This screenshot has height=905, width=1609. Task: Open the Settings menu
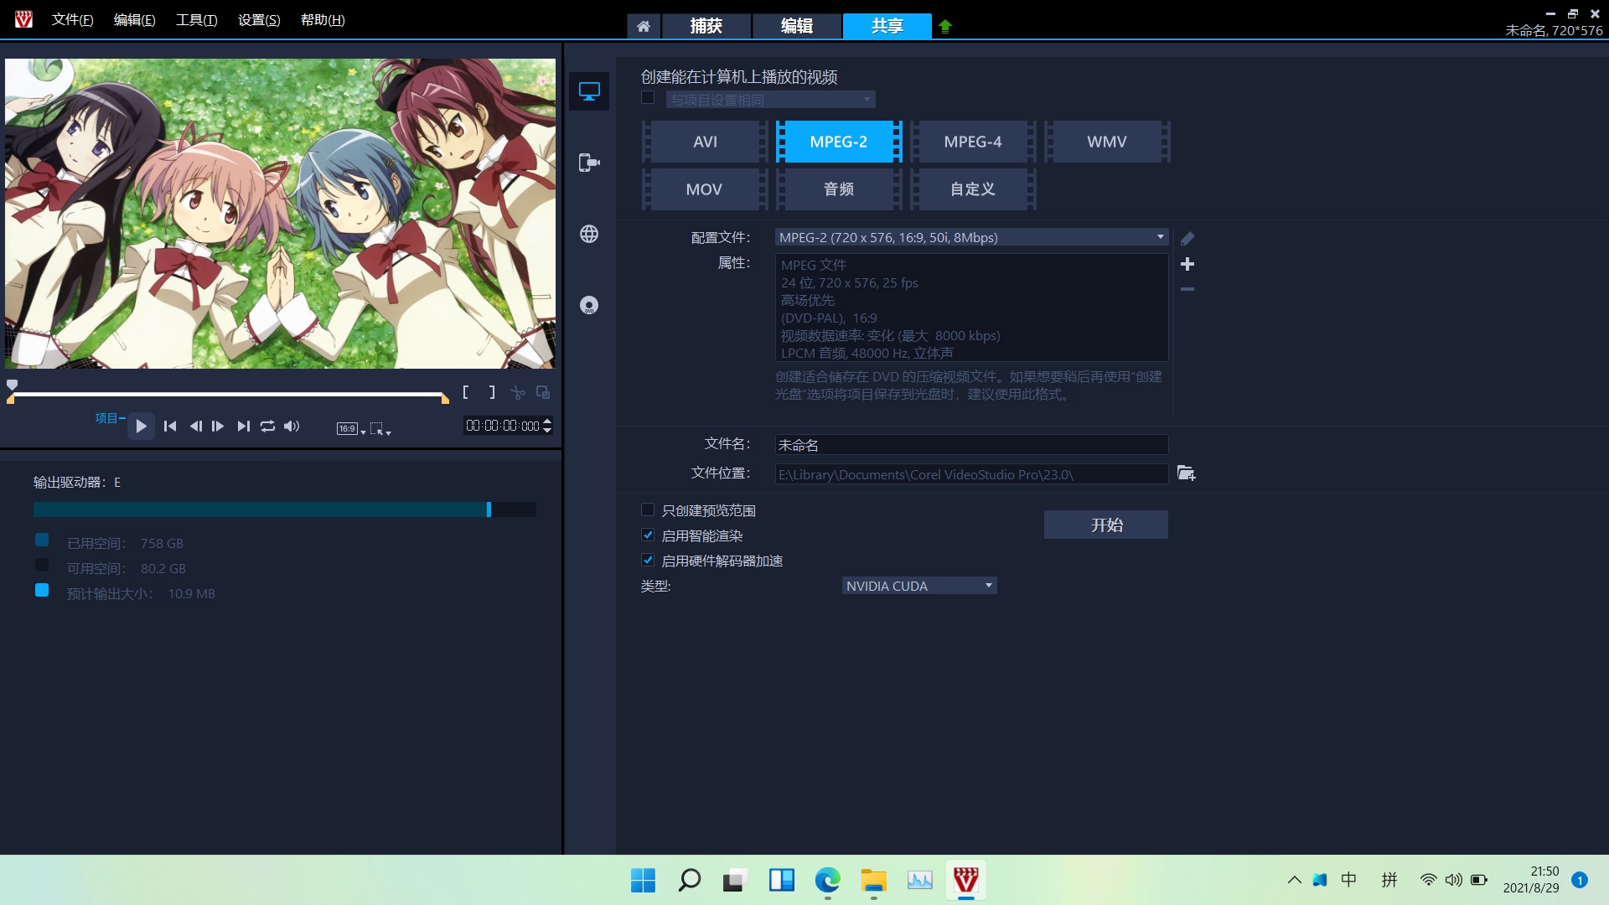(x=259, y=20)
